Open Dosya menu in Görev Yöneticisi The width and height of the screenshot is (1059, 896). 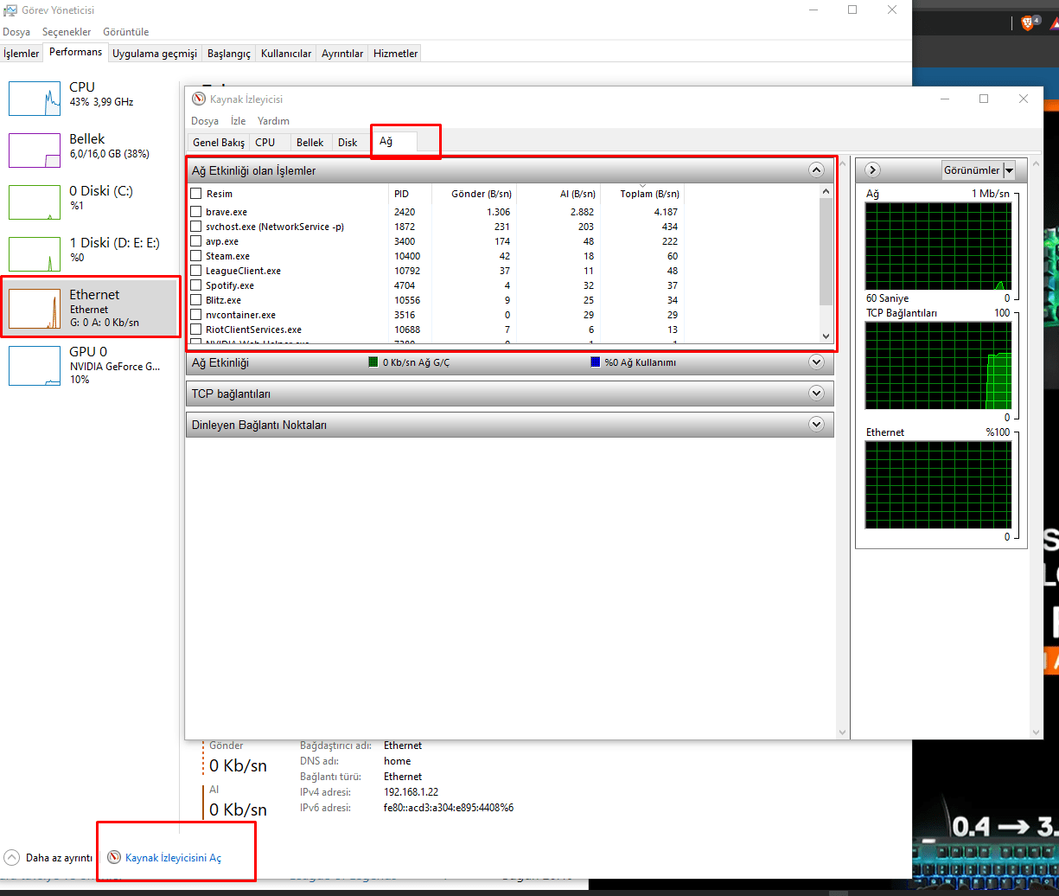16,32
